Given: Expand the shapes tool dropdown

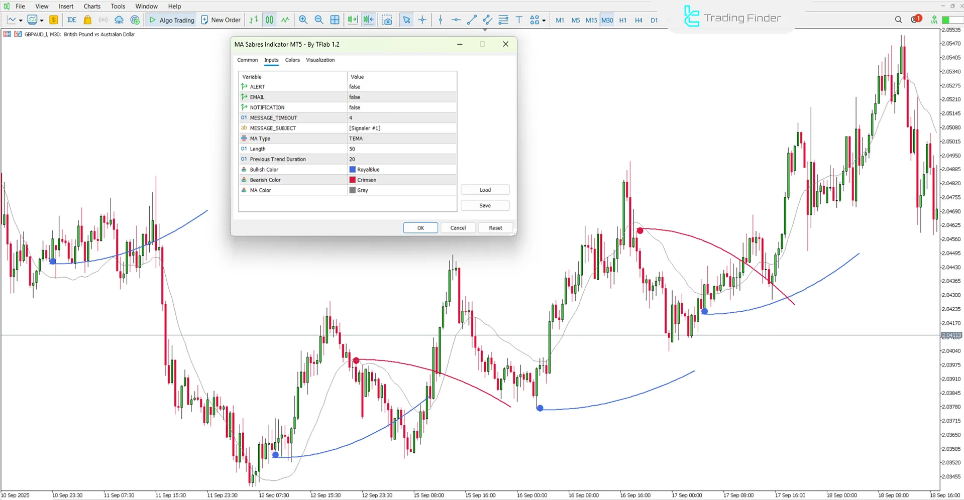Looking at the screenshot, I should (544, 21).
